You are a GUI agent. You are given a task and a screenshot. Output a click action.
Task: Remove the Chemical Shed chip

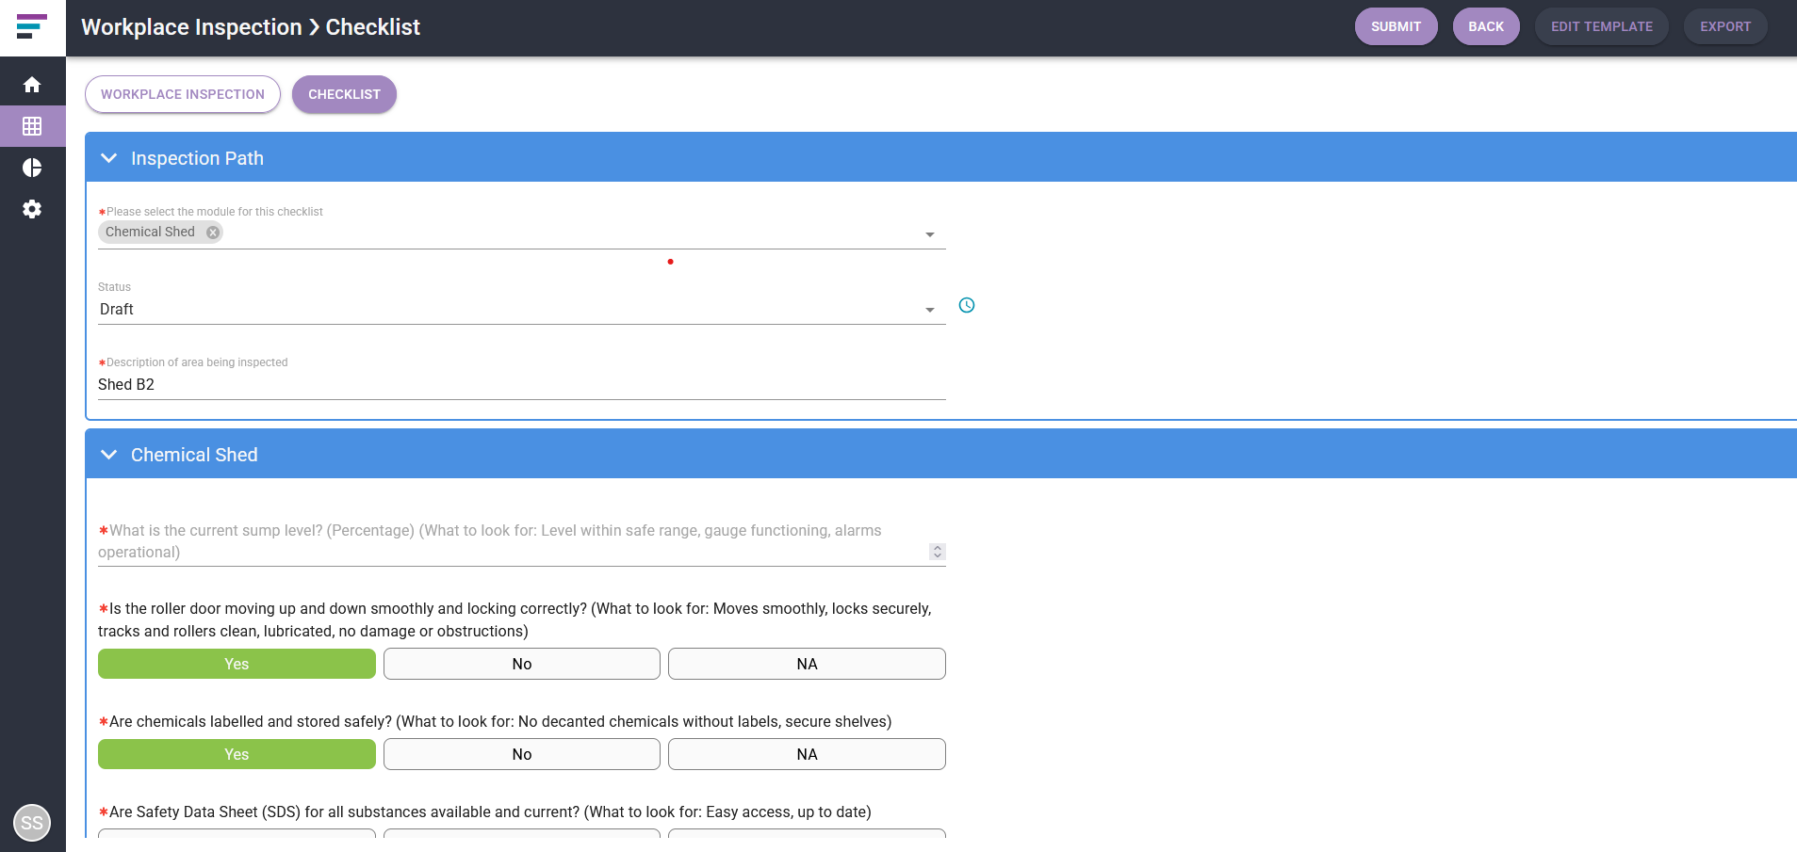(x=213, y=233)
